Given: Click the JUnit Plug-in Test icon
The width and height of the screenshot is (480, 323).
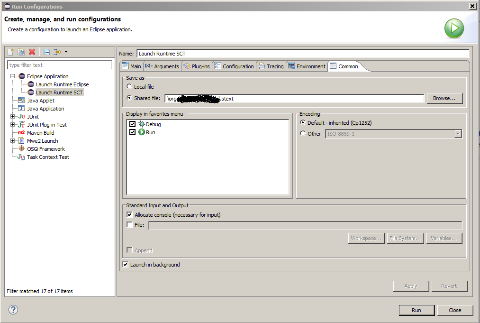Looking at the screenshot, I should coord(21,124).
